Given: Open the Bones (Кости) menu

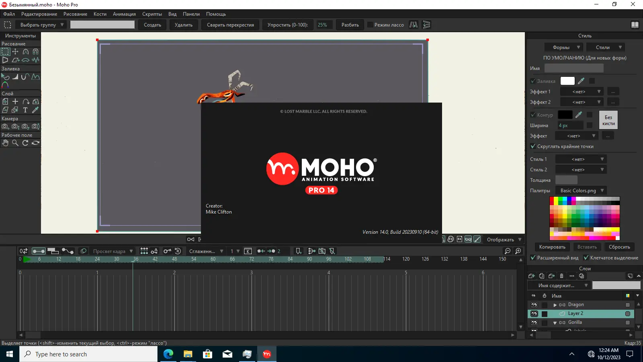Looking at the screenshot, I should pos(100,14).
